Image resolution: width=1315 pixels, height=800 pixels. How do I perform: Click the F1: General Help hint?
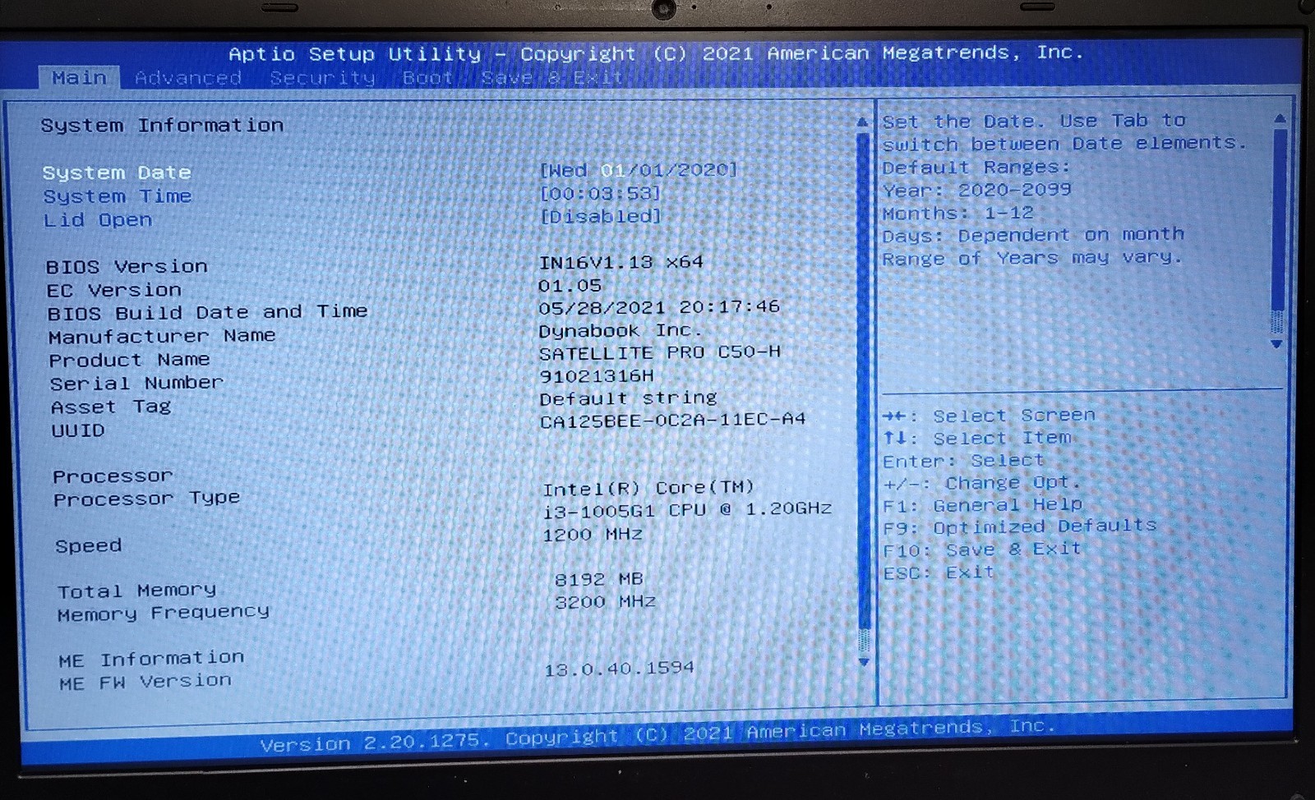983,505
